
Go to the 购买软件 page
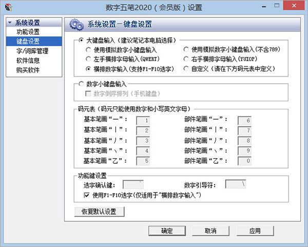(28, 70)
